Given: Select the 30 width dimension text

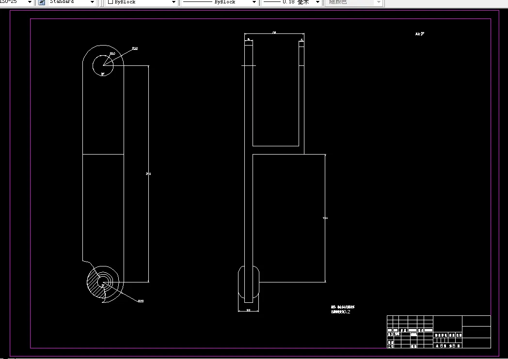Looking at the screenshot, I should click(x=249, y=310).
